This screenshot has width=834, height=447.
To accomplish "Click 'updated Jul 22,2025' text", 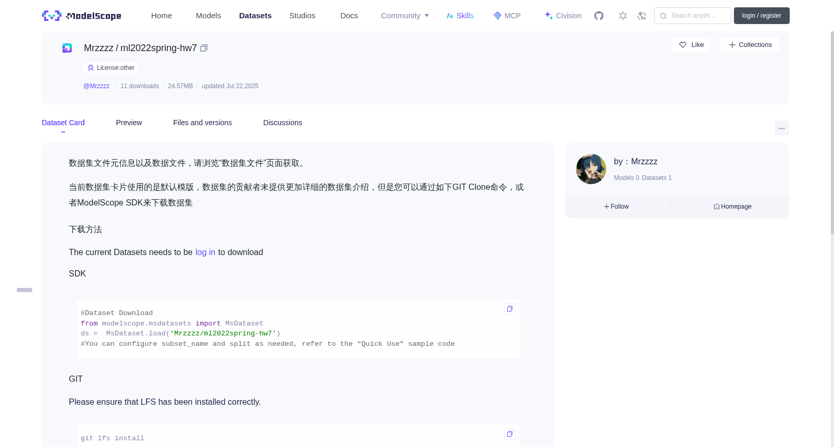I will click(x=230, y=86).
